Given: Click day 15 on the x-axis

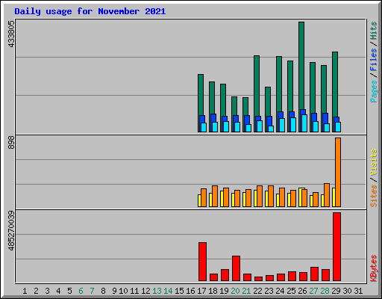Looking at the screenshot, I should [179, 291].
